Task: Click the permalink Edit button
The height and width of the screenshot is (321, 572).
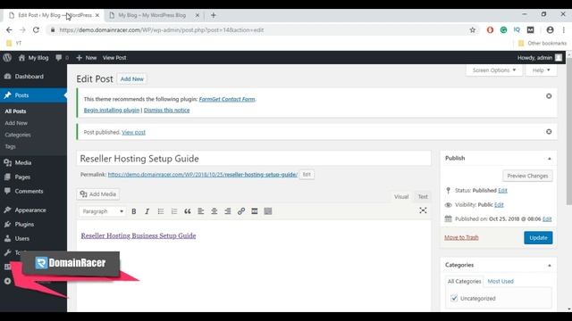Action: click(307, 175)
